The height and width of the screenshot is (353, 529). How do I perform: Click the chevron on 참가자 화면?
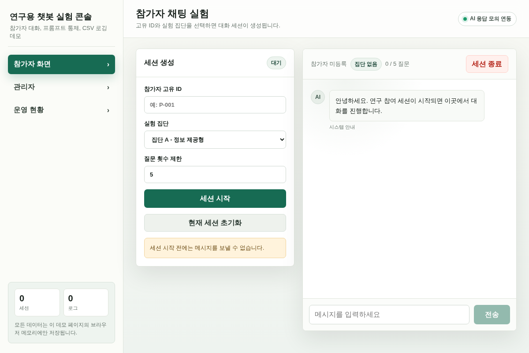[x=108, y=64]
